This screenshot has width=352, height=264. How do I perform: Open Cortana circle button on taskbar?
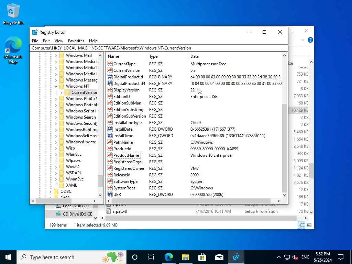click(x=135, y=257)
